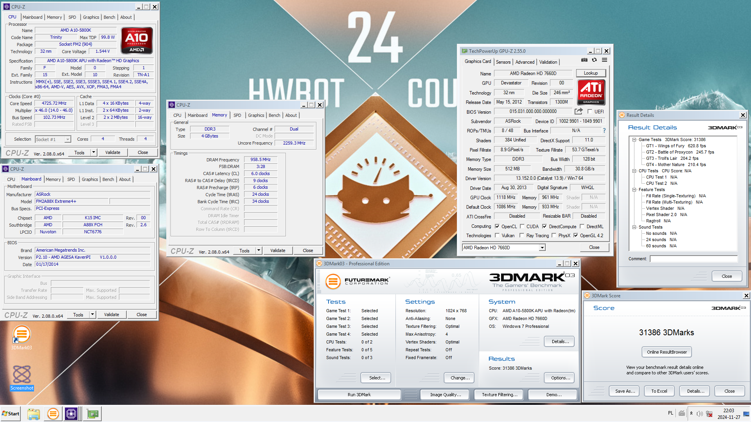Click the Comment input field

point(694,259)
